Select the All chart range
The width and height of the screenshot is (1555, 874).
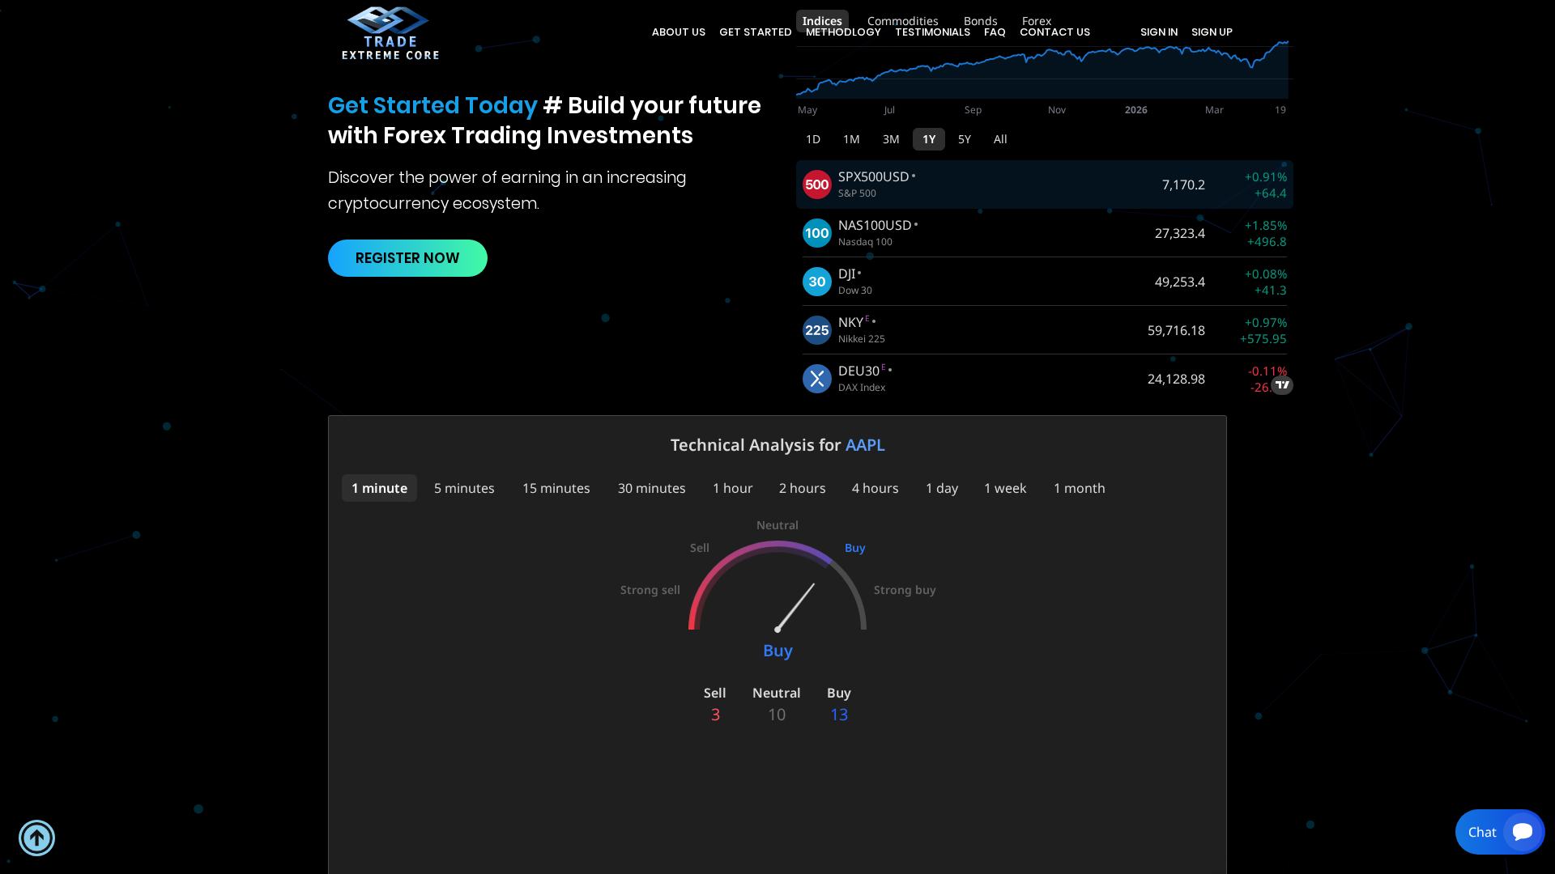[x=1000, y=139]
